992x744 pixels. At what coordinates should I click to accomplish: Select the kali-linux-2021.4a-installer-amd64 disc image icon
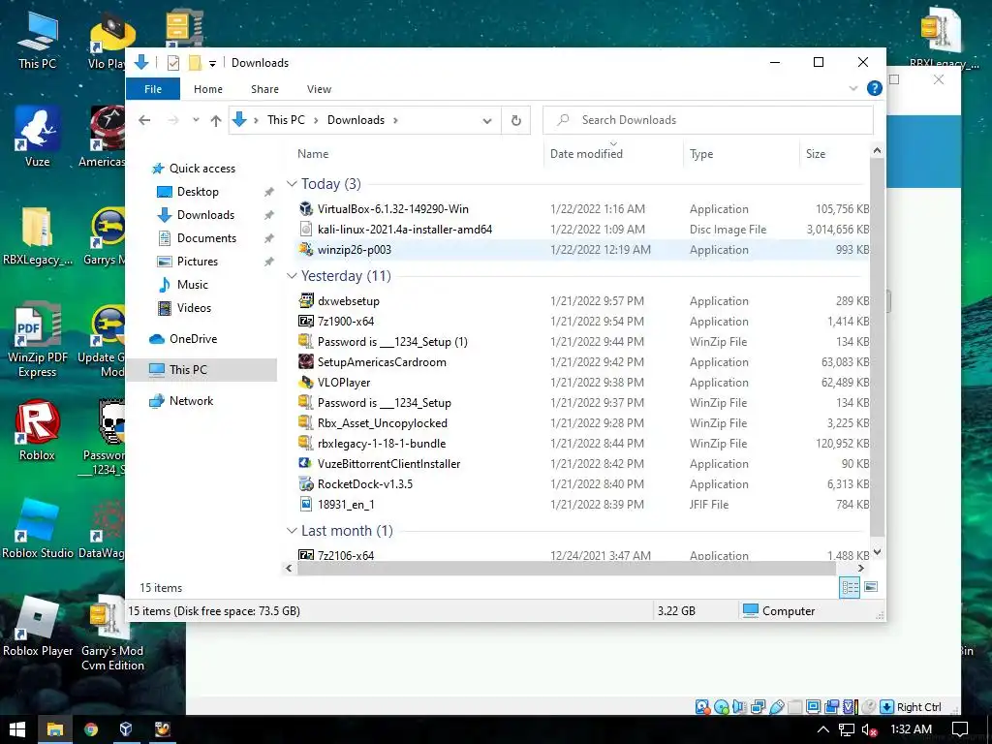306,229
